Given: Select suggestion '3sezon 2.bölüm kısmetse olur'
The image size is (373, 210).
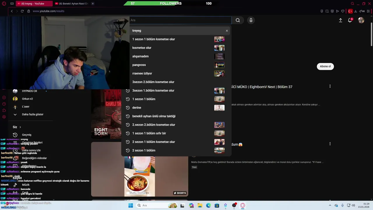Looking at the screenshot, I should click(176, 82).
